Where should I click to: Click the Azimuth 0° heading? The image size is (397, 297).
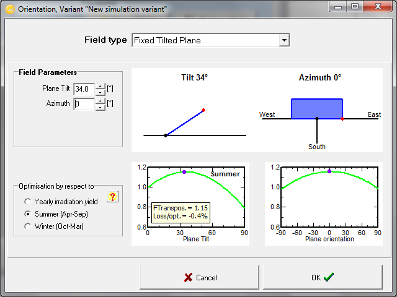(x=320, y=77)
